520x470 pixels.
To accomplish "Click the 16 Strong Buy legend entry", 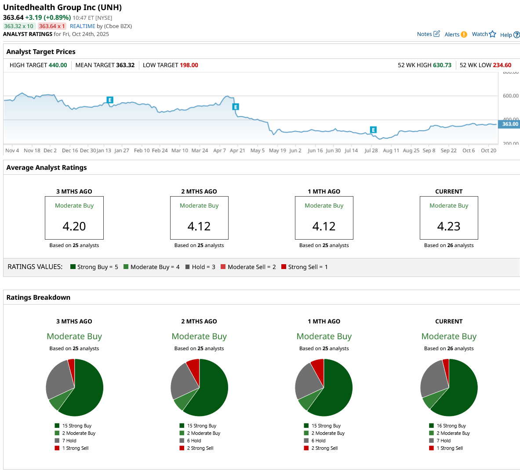I will point(451,426).
